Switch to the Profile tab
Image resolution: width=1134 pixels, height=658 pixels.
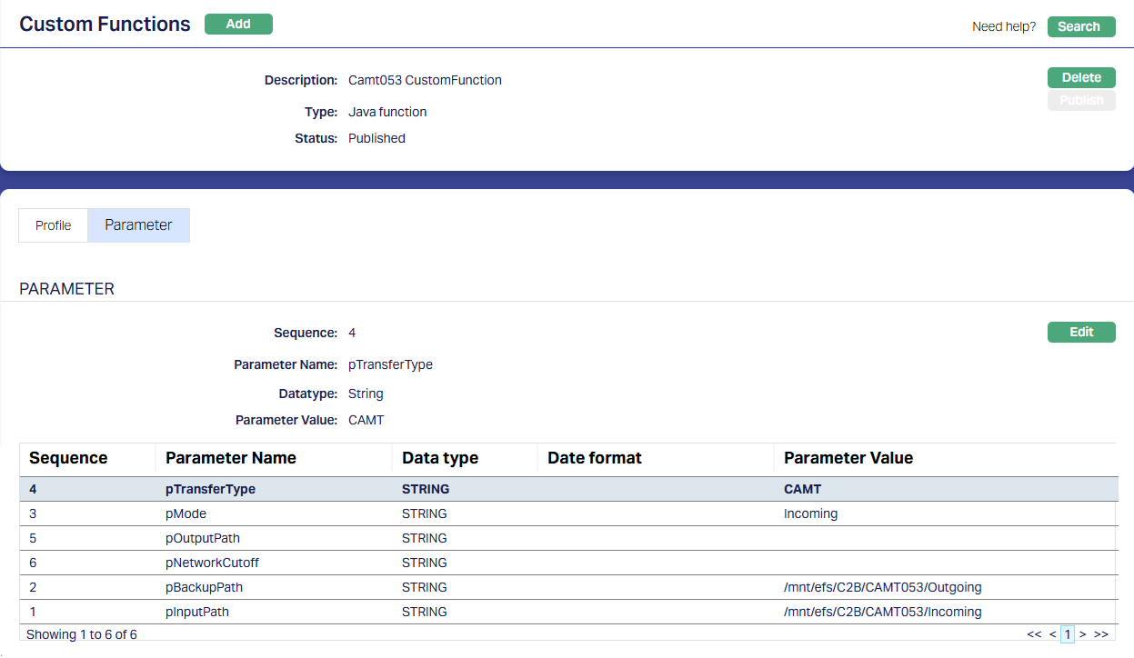coord(54,225)
